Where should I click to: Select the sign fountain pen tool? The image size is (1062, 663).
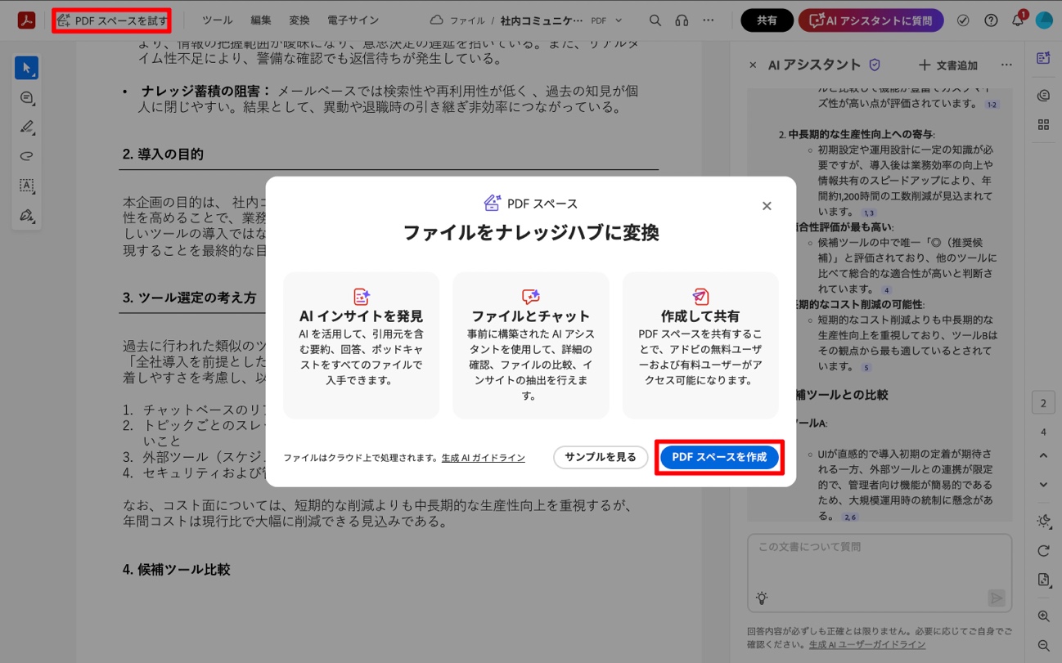tap(27, 216)
